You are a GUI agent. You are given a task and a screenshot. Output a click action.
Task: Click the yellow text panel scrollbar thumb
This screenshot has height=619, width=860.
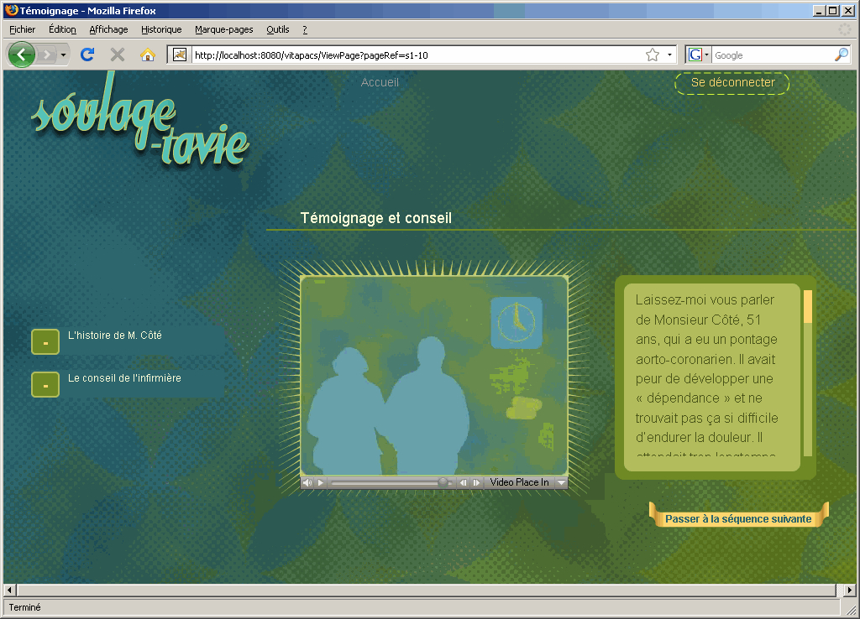click(808, 307)
